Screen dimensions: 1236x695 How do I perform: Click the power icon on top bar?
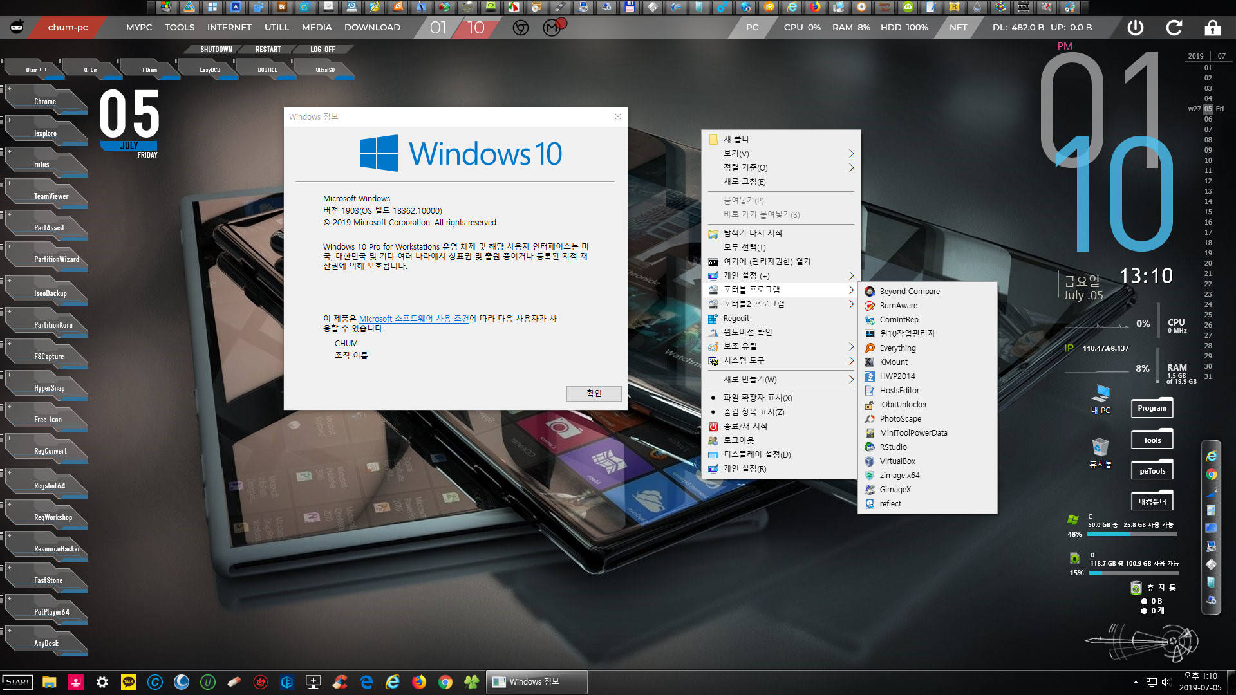(1136, 28)
